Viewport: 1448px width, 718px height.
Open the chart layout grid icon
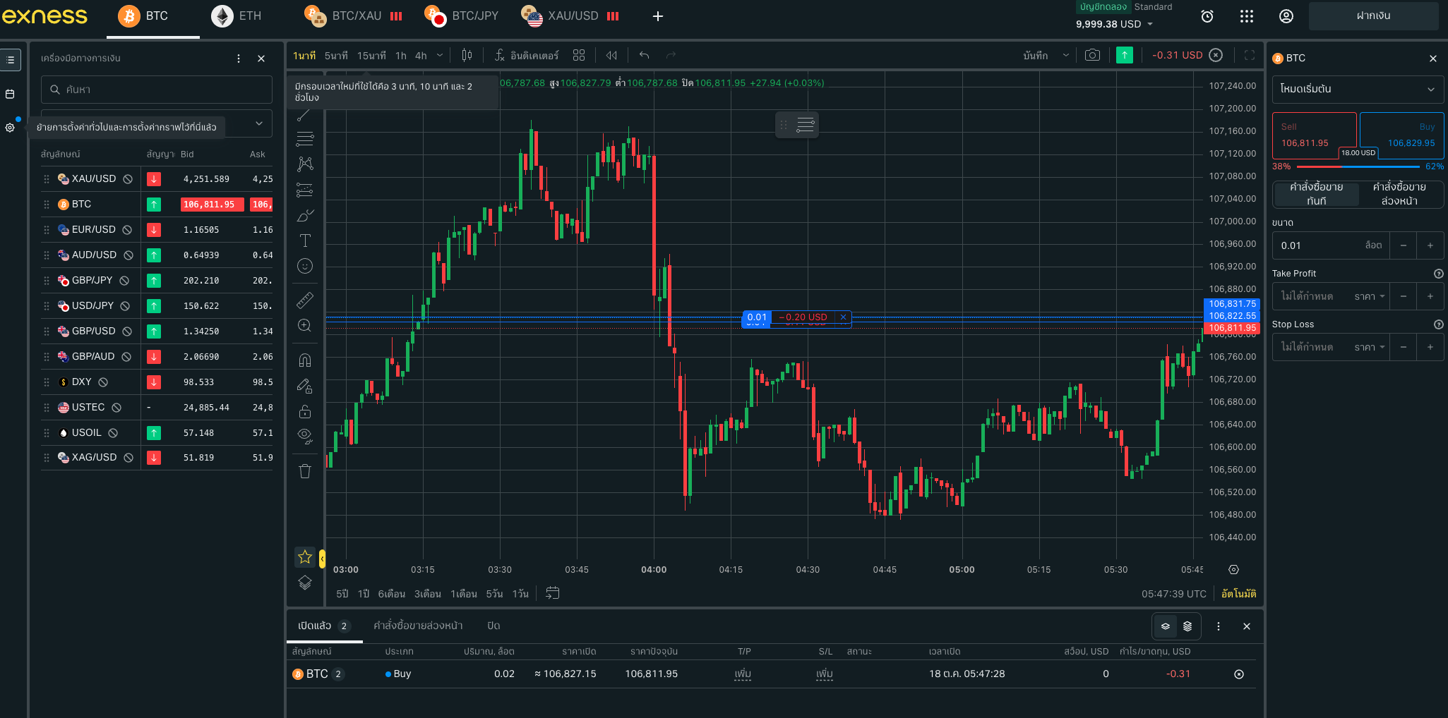579,55
